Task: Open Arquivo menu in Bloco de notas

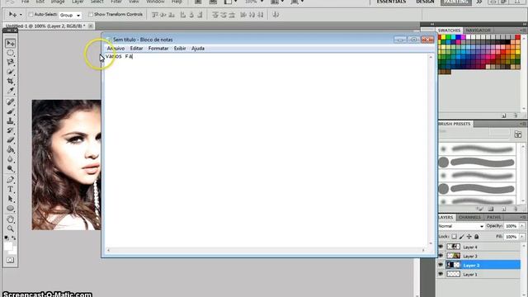Action: [115, 49]
